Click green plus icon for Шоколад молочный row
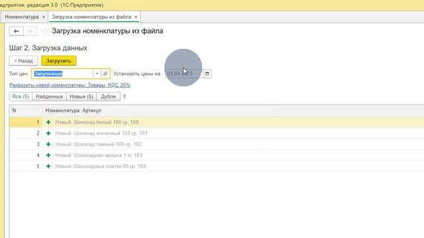Image resolution: width=424 pixels, height=238 pixels. click(48, 134)
